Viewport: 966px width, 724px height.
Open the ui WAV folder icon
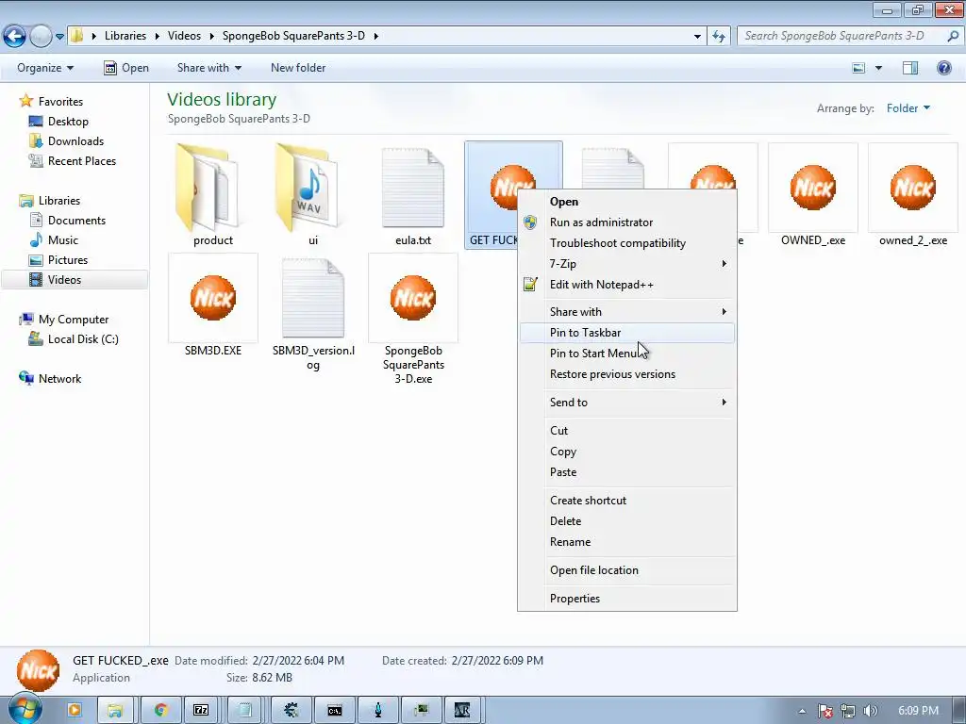point(307,188)
